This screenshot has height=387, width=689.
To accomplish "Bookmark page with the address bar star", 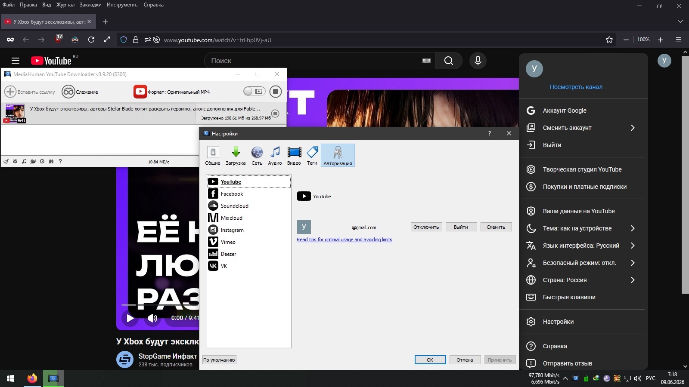I will point(609,40).
